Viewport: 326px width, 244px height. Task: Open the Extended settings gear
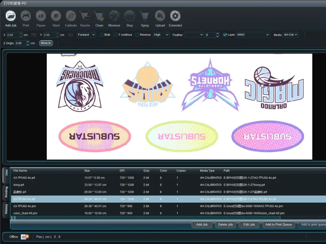click(x=175, y=16)
